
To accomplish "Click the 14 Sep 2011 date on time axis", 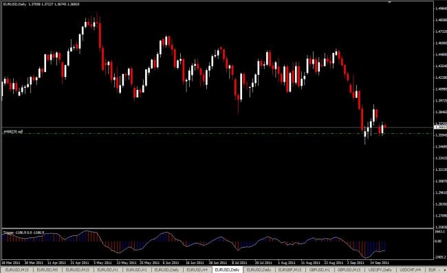I will [x=379, y=263].
